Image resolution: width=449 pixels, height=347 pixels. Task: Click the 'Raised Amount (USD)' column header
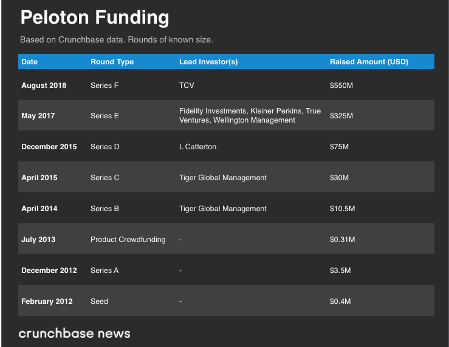click(369, 62)
